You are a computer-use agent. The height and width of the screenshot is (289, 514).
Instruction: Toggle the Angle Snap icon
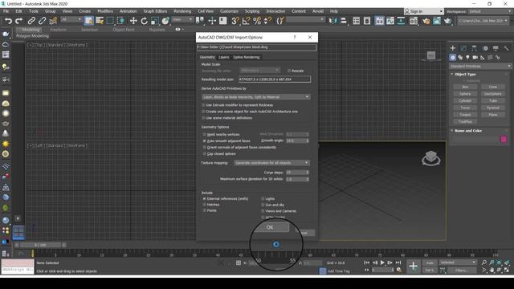(x=247, y=21)
